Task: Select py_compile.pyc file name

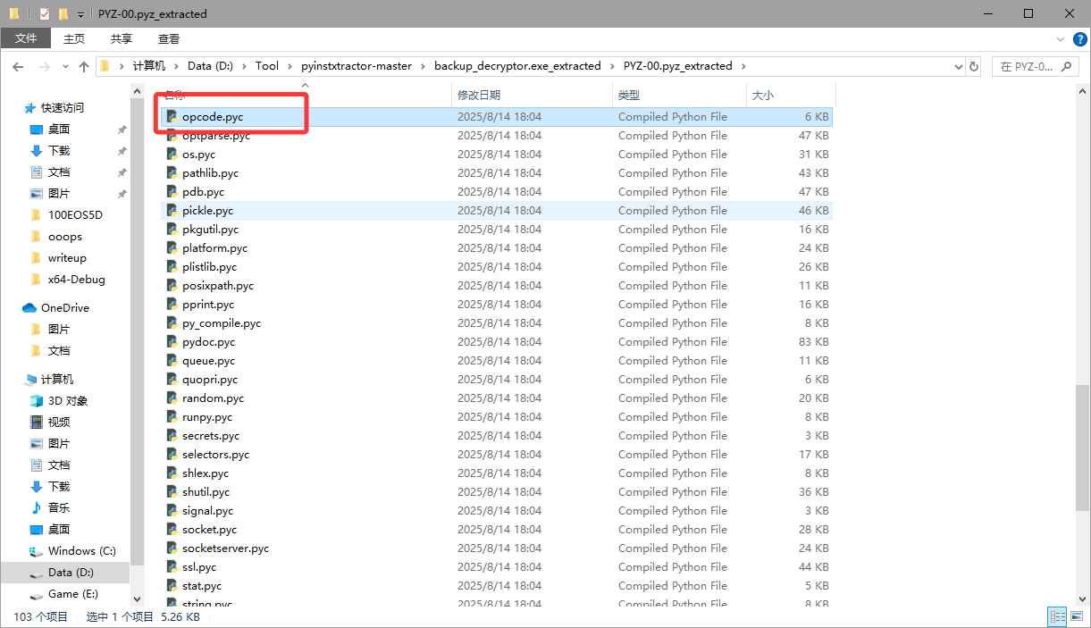Action: (x=222, y=323)
